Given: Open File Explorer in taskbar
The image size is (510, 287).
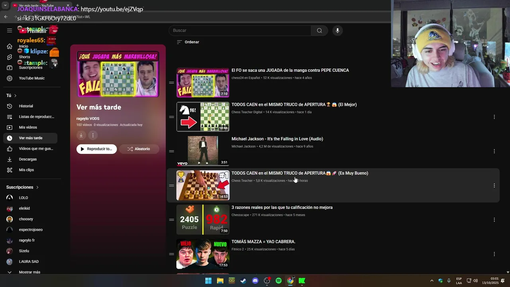Looking at the screenshot, I should coord(220,281).
